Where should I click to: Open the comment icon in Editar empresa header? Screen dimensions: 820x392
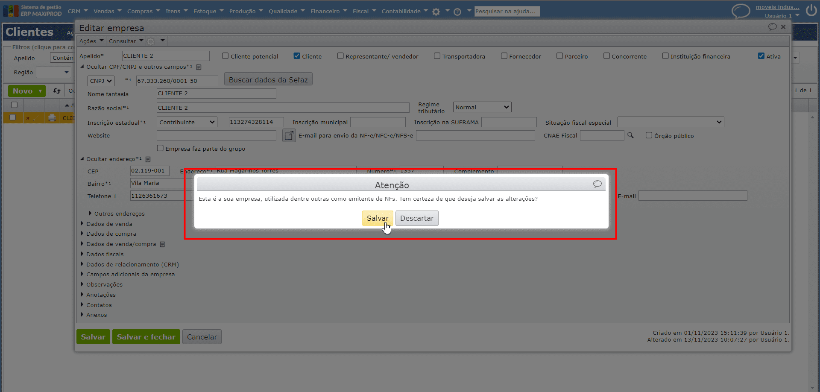(772, 27)
